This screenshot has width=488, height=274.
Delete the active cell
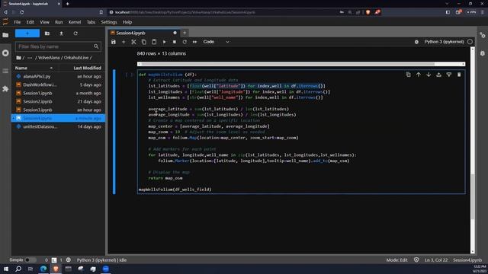pos(459,75)
